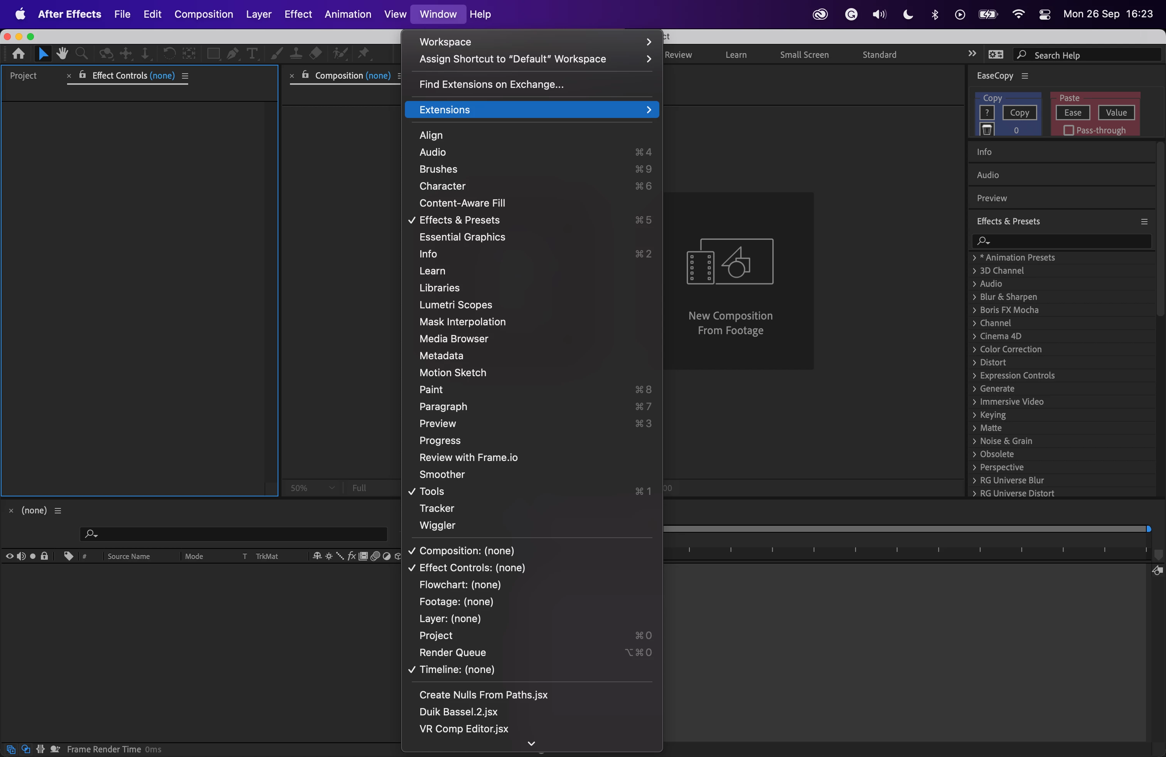Expand the Color Correction category
1166x757 pixels.
[x=974, y=350]
